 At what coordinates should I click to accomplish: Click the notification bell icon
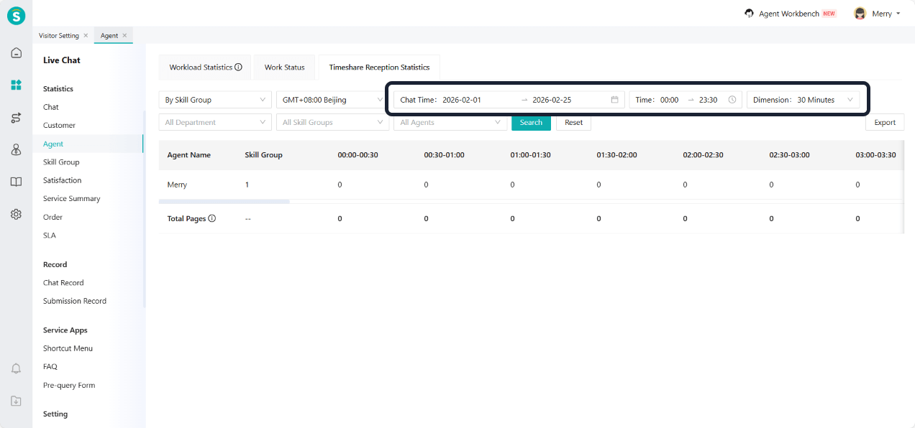pyautogui.click(x=16, y=368)
